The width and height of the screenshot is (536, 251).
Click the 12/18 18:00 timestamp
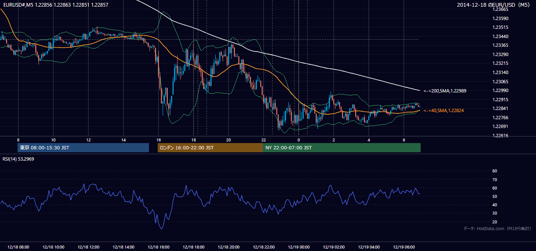pos(193,247)
